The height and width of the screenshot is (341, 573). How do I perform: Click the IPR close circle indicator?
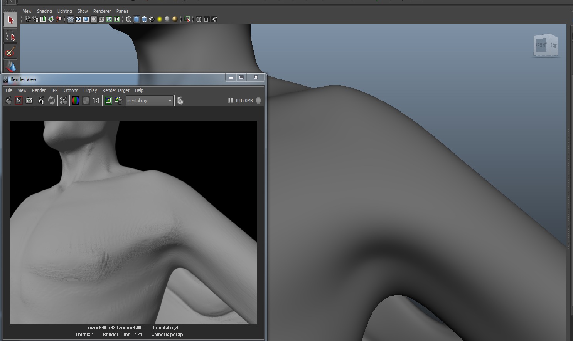[258, 101]
